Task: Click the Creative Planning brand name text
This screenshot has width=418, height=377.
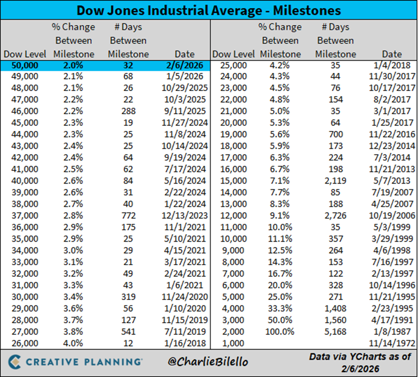Action: (84, 362)
